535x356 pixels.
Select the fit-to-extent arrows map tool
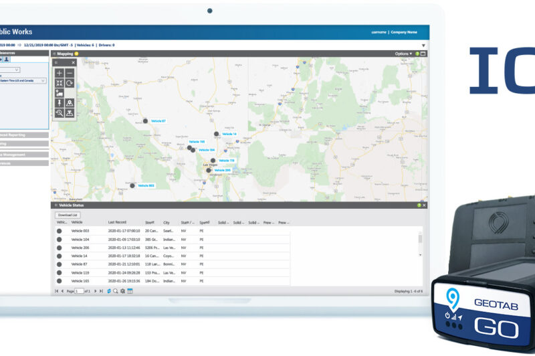[60, 83]
